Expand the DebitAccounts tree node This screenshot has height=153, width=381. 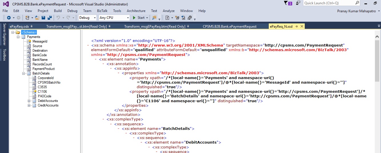pyautogui.click(x=29, y=101)
